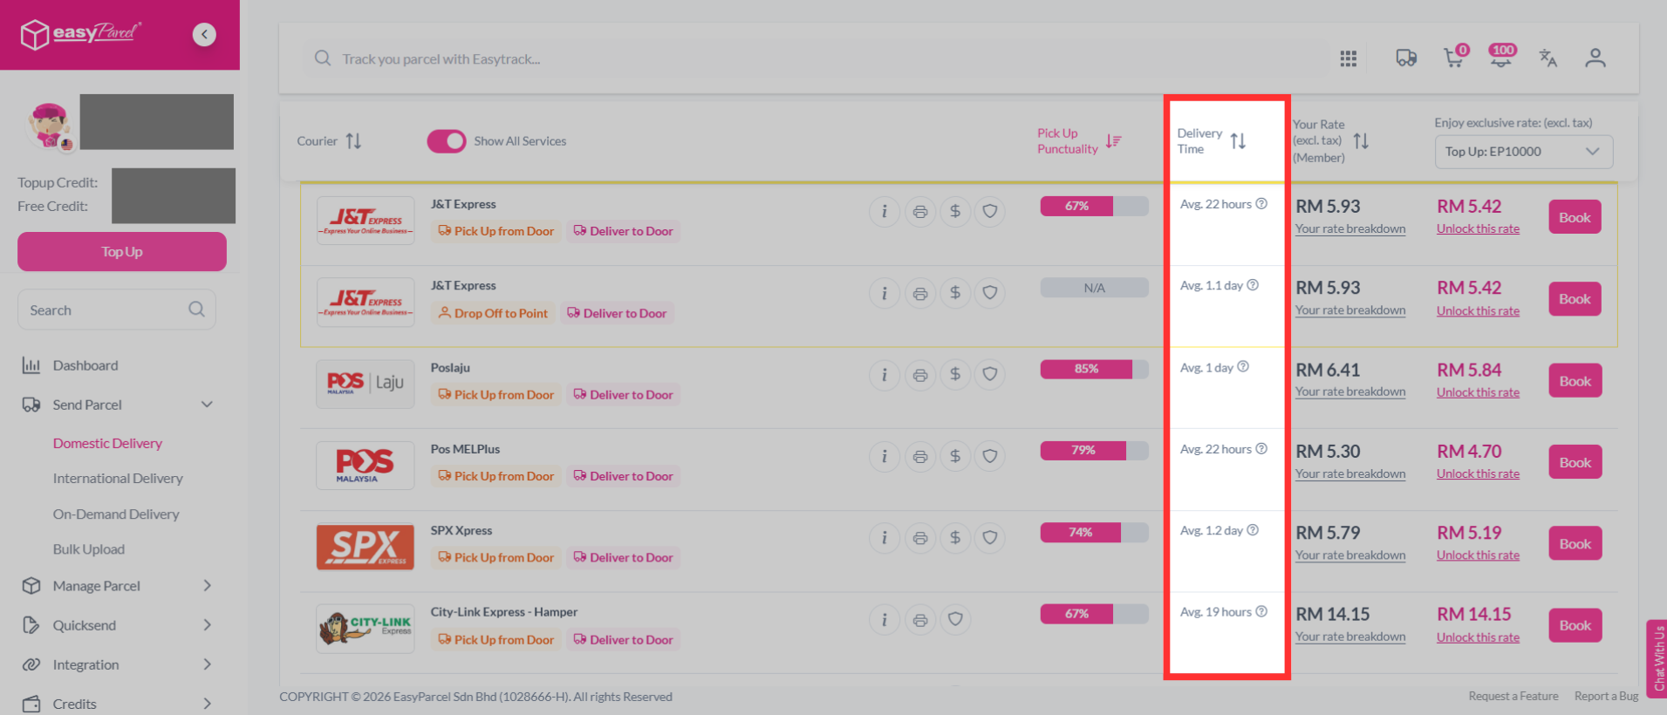This screenshot has height=715, width=1667.
Task: Sort by Delivery Time arrows
Action: coord(1238,140)
